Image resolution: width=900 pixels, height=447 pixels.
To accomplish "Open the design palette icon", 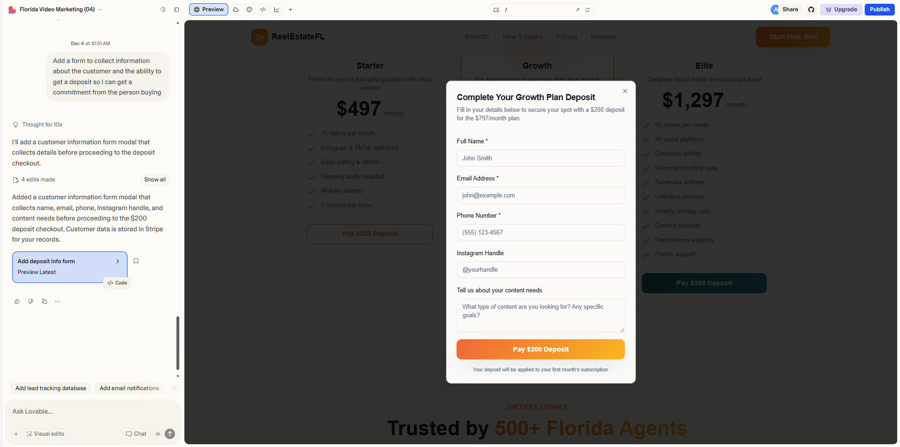I will coord(249,9).
